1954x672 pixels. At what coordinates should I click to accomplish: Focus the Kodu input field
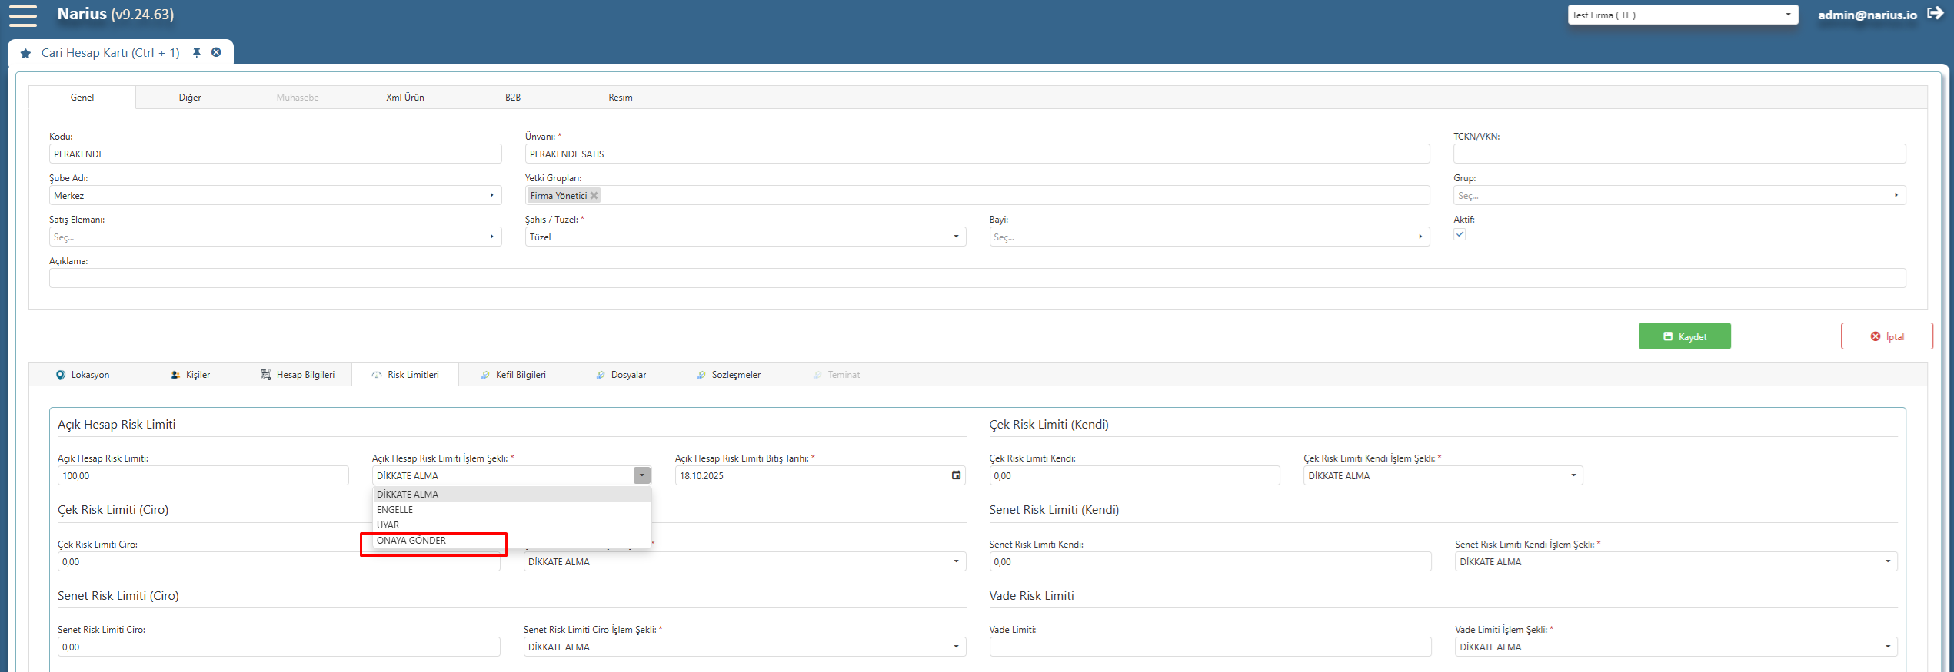pyautogui.click(x=275, y=154)
